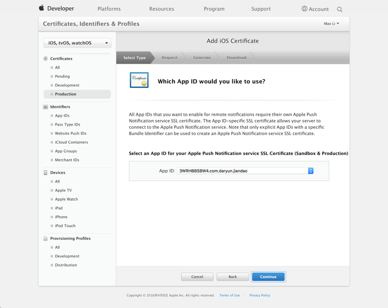Show iPod Touch devices
Screen dimensions: 388x308
point(65,226)
